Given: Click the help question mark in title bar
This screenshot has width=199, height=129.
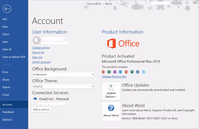Looking at the screenshot, I should coord(172,3).
